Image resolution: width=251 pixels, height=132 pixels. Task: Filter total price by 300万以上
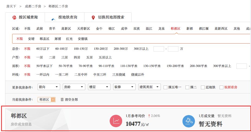pyautogui.click(x=141, y=49)
